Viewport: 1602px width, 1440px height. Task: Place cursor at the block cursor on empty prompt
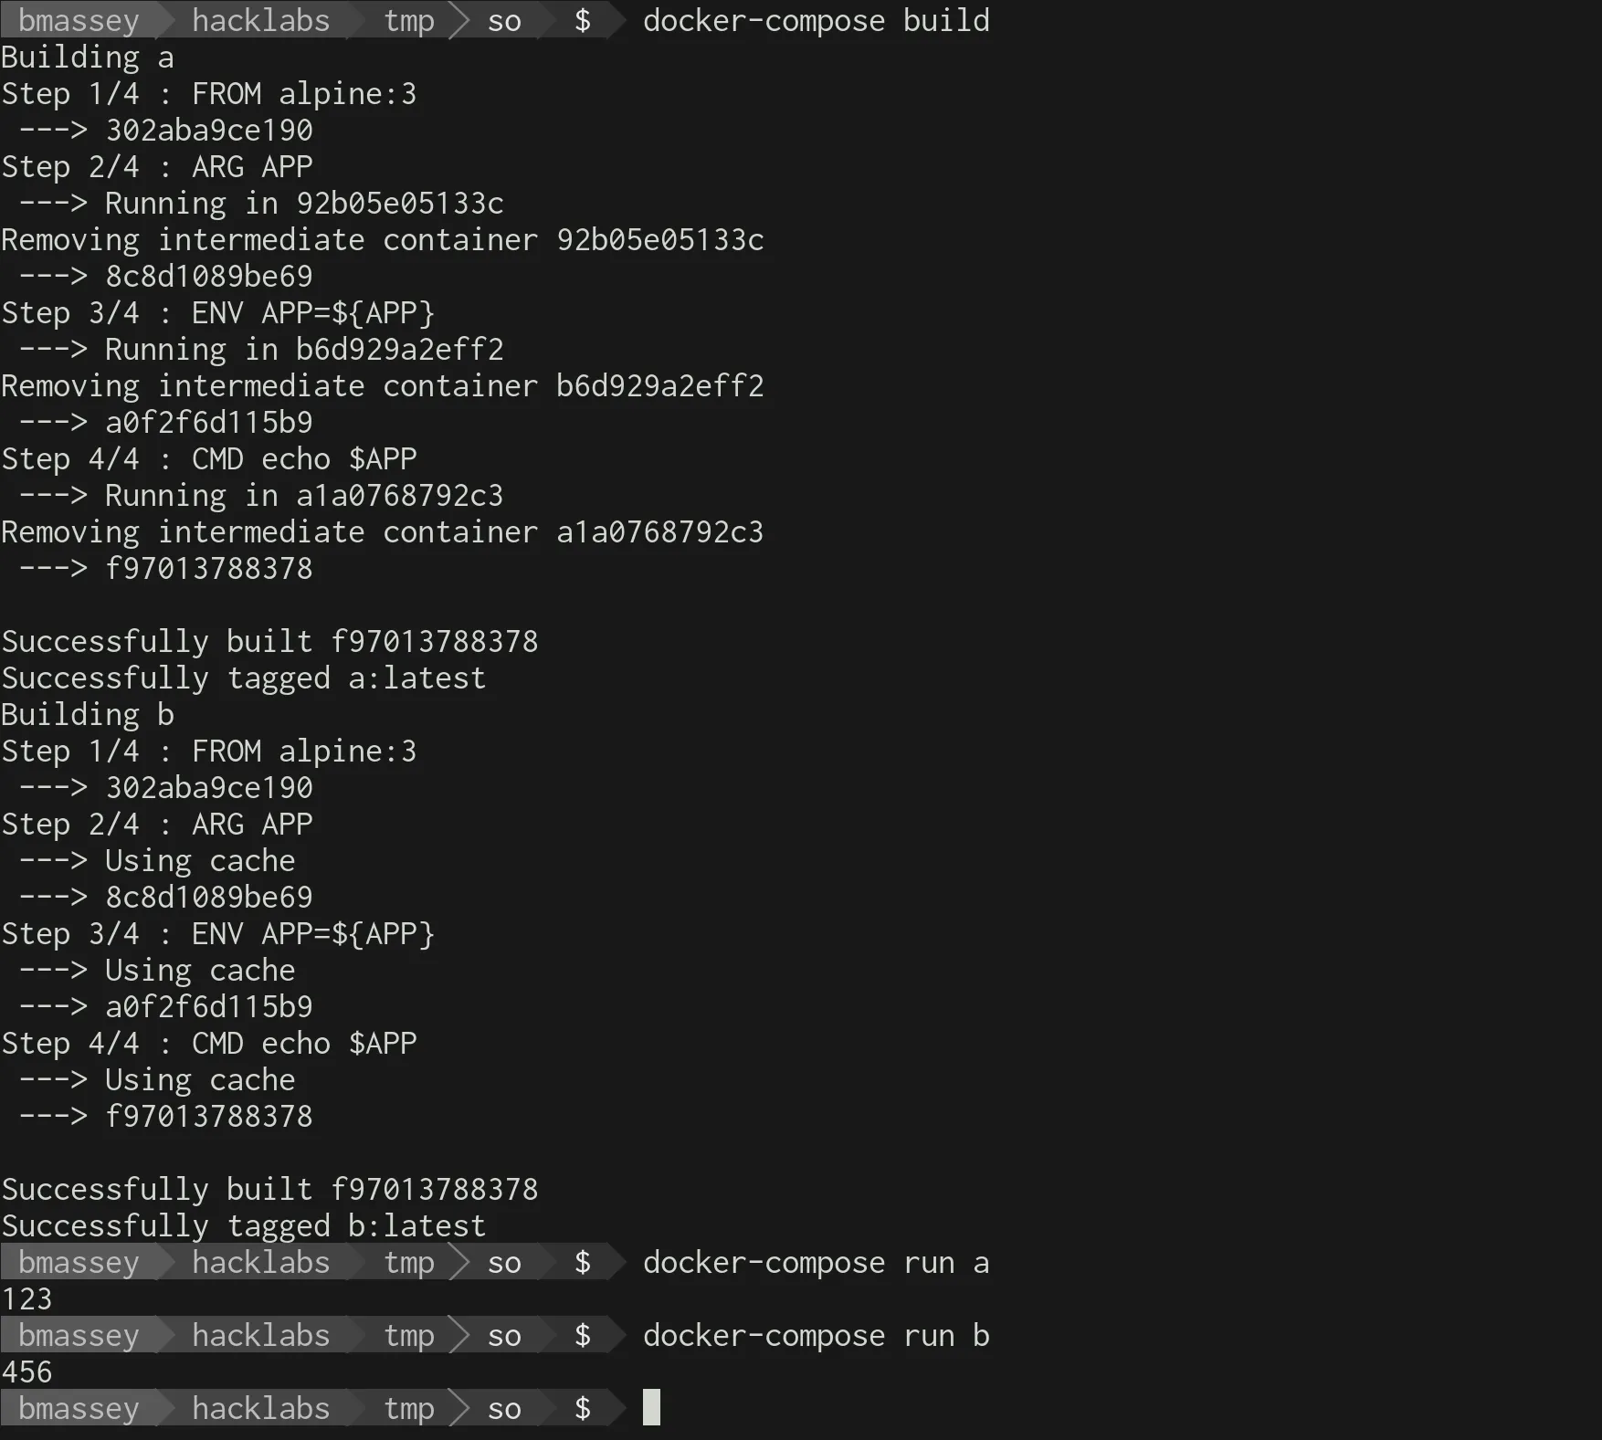pyautogui.click(x=651, y=1407)
